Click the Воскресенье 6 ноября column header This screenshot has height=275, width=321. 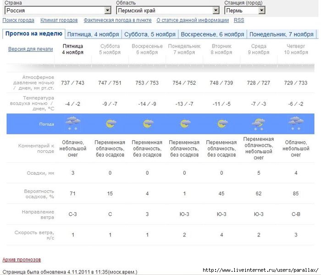(147, 49)
